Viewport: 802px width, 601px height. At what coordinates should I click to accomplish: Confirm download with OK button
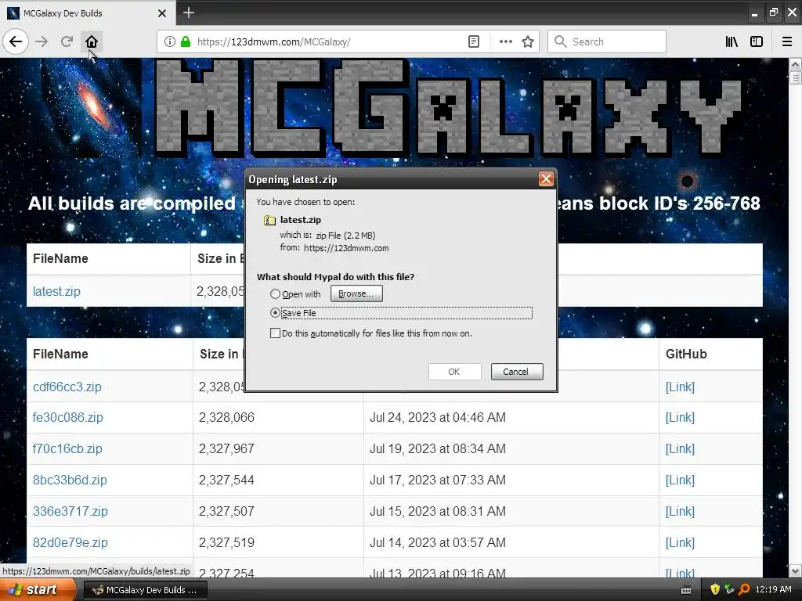click(x=454, y=372)
